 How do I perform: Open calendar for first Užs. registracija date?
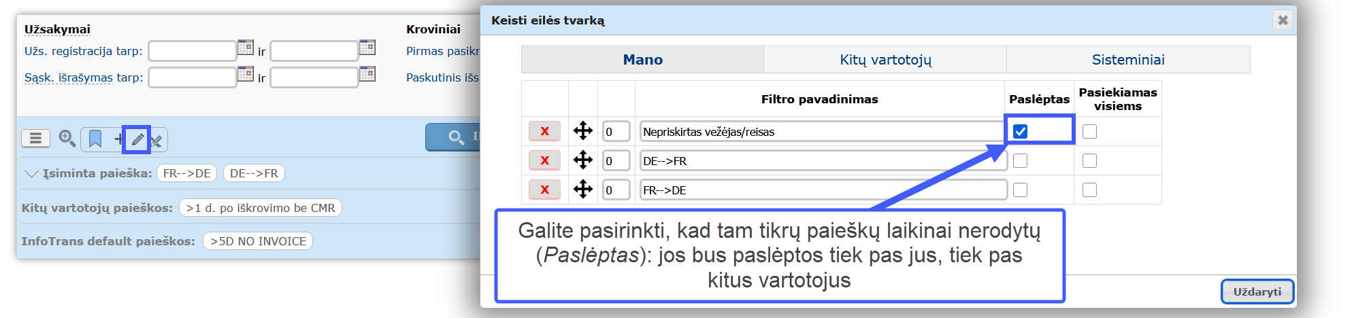click(x=246, y=48)
